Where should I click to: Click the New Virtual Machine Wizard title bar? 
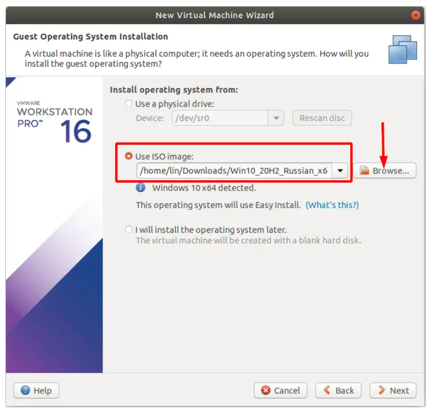[x=215, y=15]
